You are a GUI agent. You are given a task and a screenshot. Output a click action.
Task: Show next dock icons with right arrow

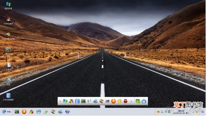(131, 101)
